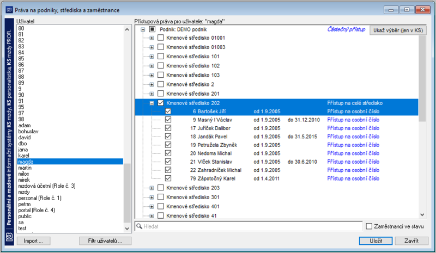Select user 'test' in list
This screenshot has width=436, height=253.
22,229
